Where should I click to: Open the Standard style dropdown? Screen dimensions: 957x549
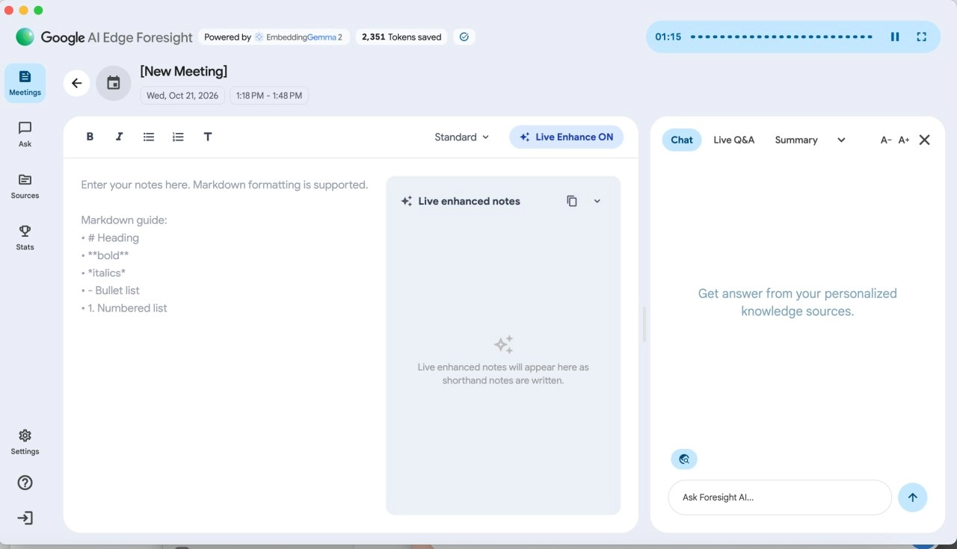click(x=462, y=137)
